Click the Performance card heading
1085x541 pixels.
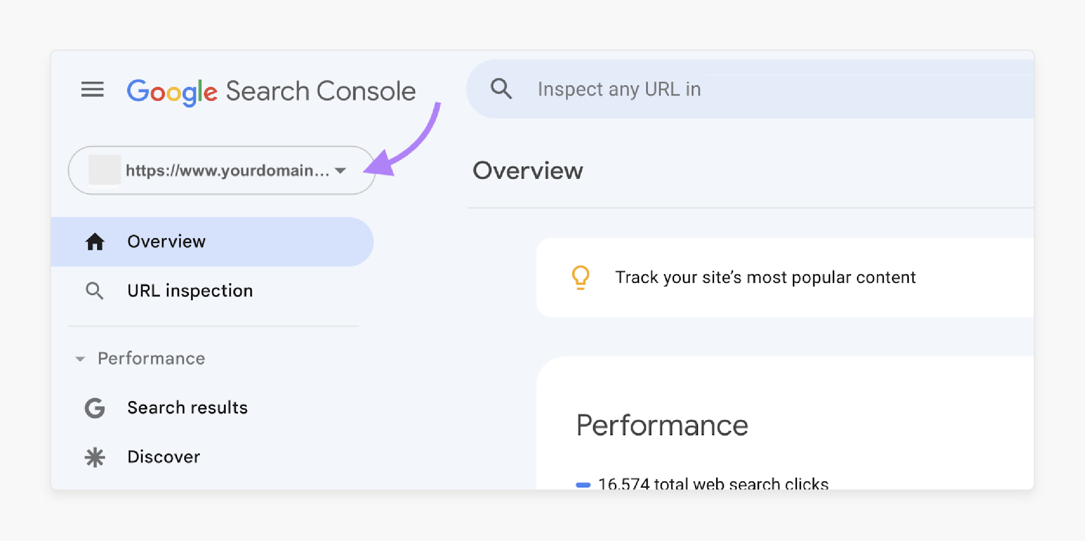pos(662,426)
